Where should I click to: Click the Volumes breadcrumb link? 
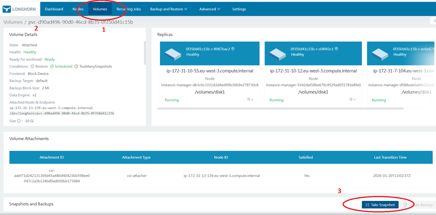(13, 22)
